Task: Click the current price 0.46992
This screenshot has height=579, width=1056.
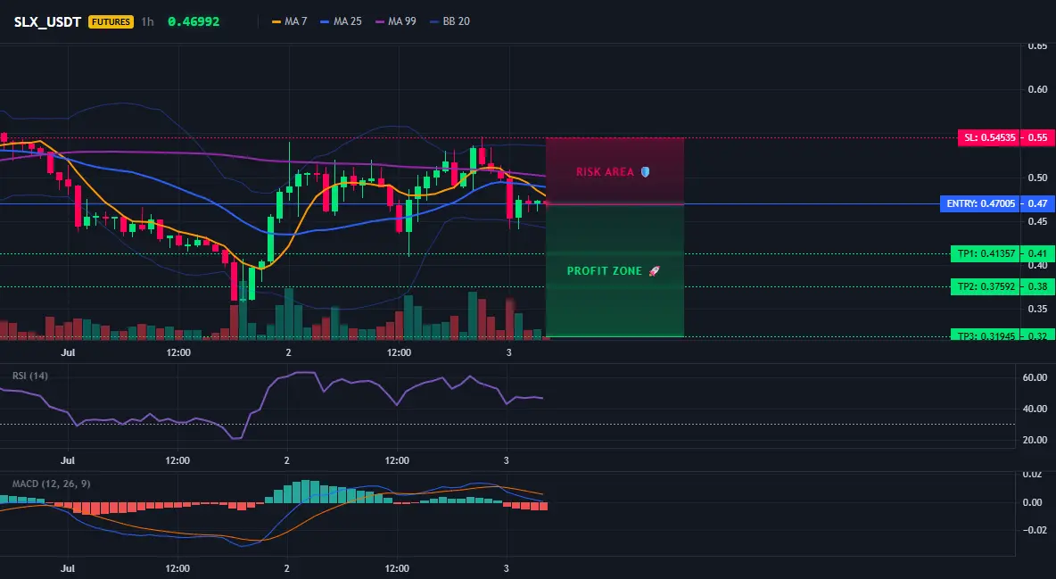Action: click(194, 21)
